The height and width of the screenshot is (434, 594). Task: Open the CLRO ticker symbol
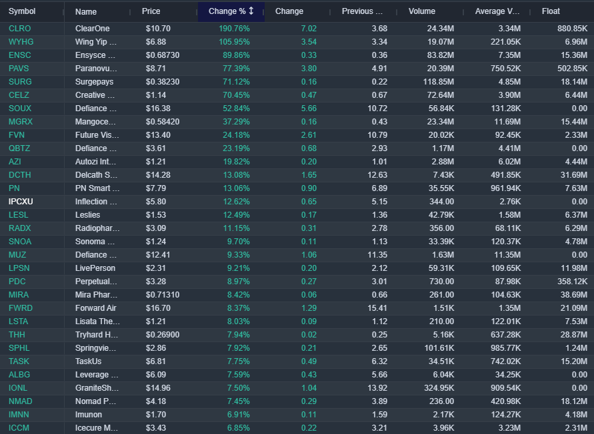pos(20,29)
